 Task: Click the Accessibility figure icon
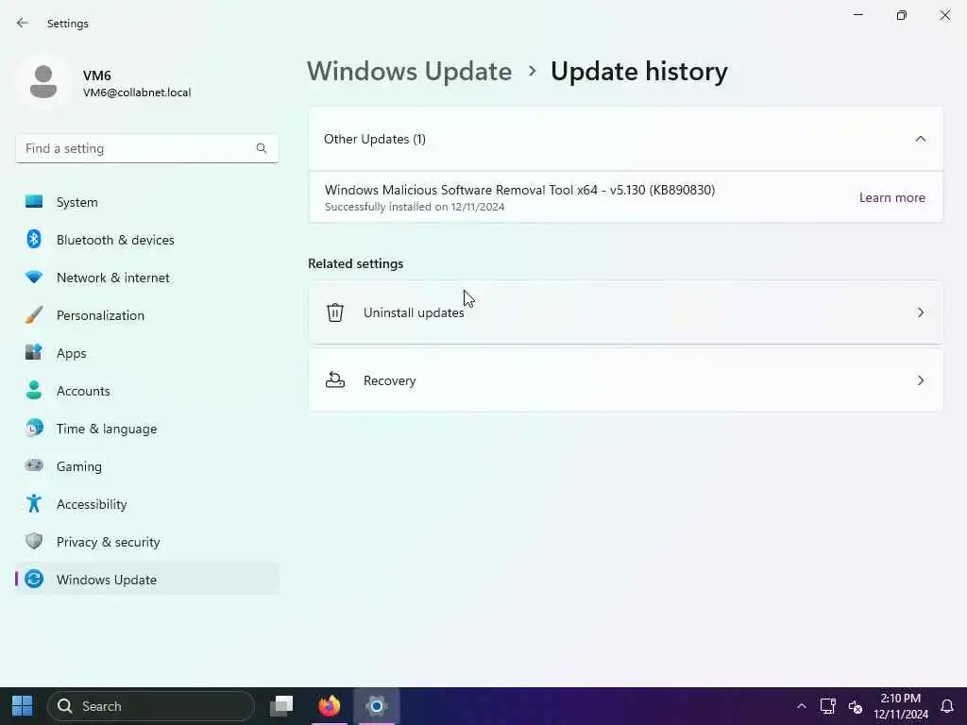pyautogui.click(x=34, y=504)
